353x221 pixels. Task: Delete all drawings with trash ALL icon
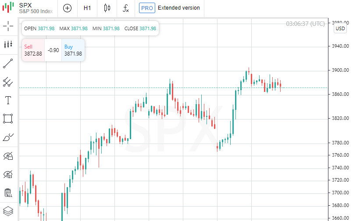8,193
